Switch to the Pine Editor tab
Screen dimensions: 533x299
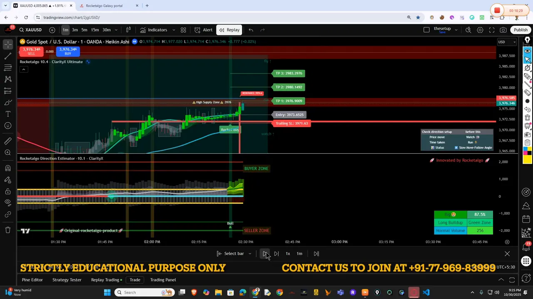[32, 280]
